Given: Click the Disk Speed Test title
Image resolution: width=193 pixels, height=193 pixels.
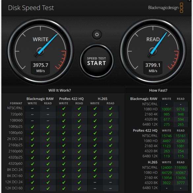Looking at the screenshot, I should tap(31, 8).
